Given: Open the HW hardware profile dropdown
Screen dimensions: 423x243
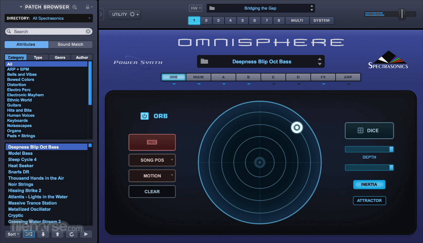Looking at the screenshot, I should pyautogui.click(x=195, y=8).
